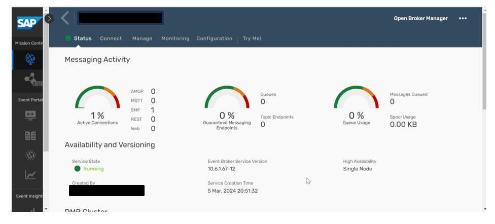Click the Spool Usage value 0.00 KB

coord(403,125)
